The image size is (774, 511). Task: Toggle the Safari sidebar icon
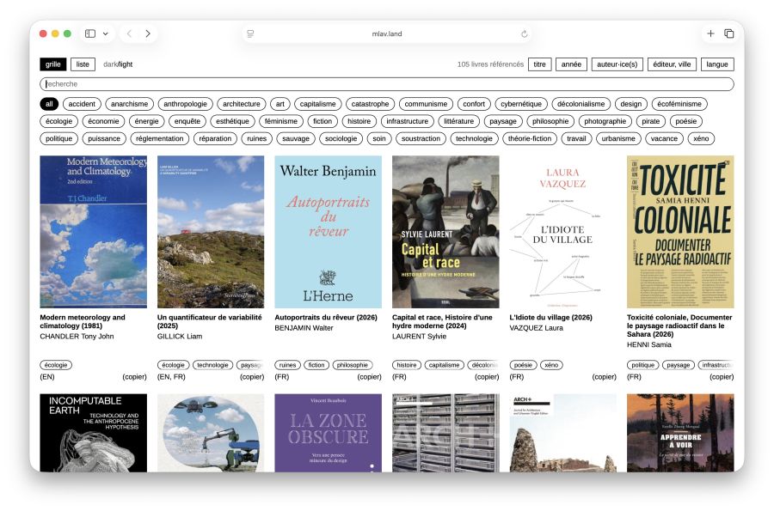(89, 33)
